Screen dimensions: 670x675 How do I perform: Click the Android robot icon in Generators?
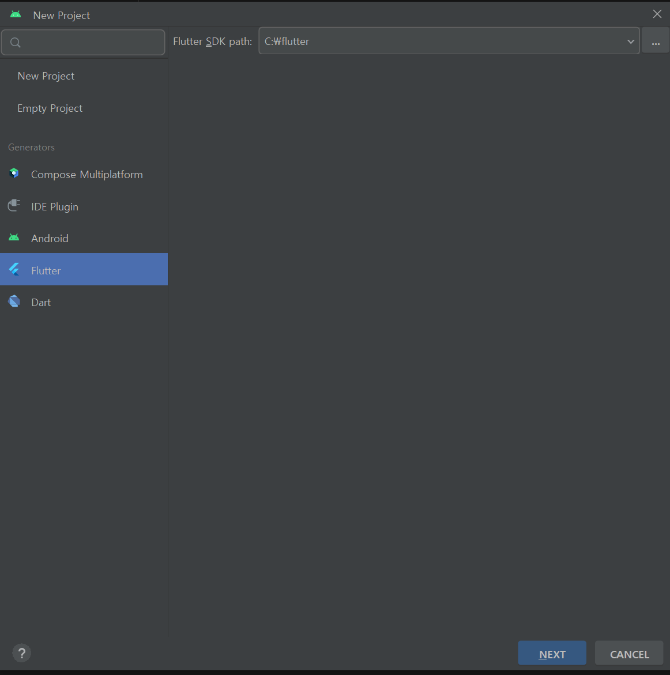point(14,237)
